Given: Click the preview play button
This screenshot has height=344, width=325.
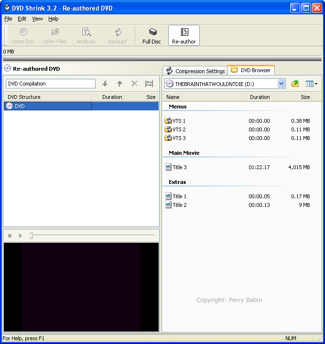Looking at the screenshot, I should 21,236.
